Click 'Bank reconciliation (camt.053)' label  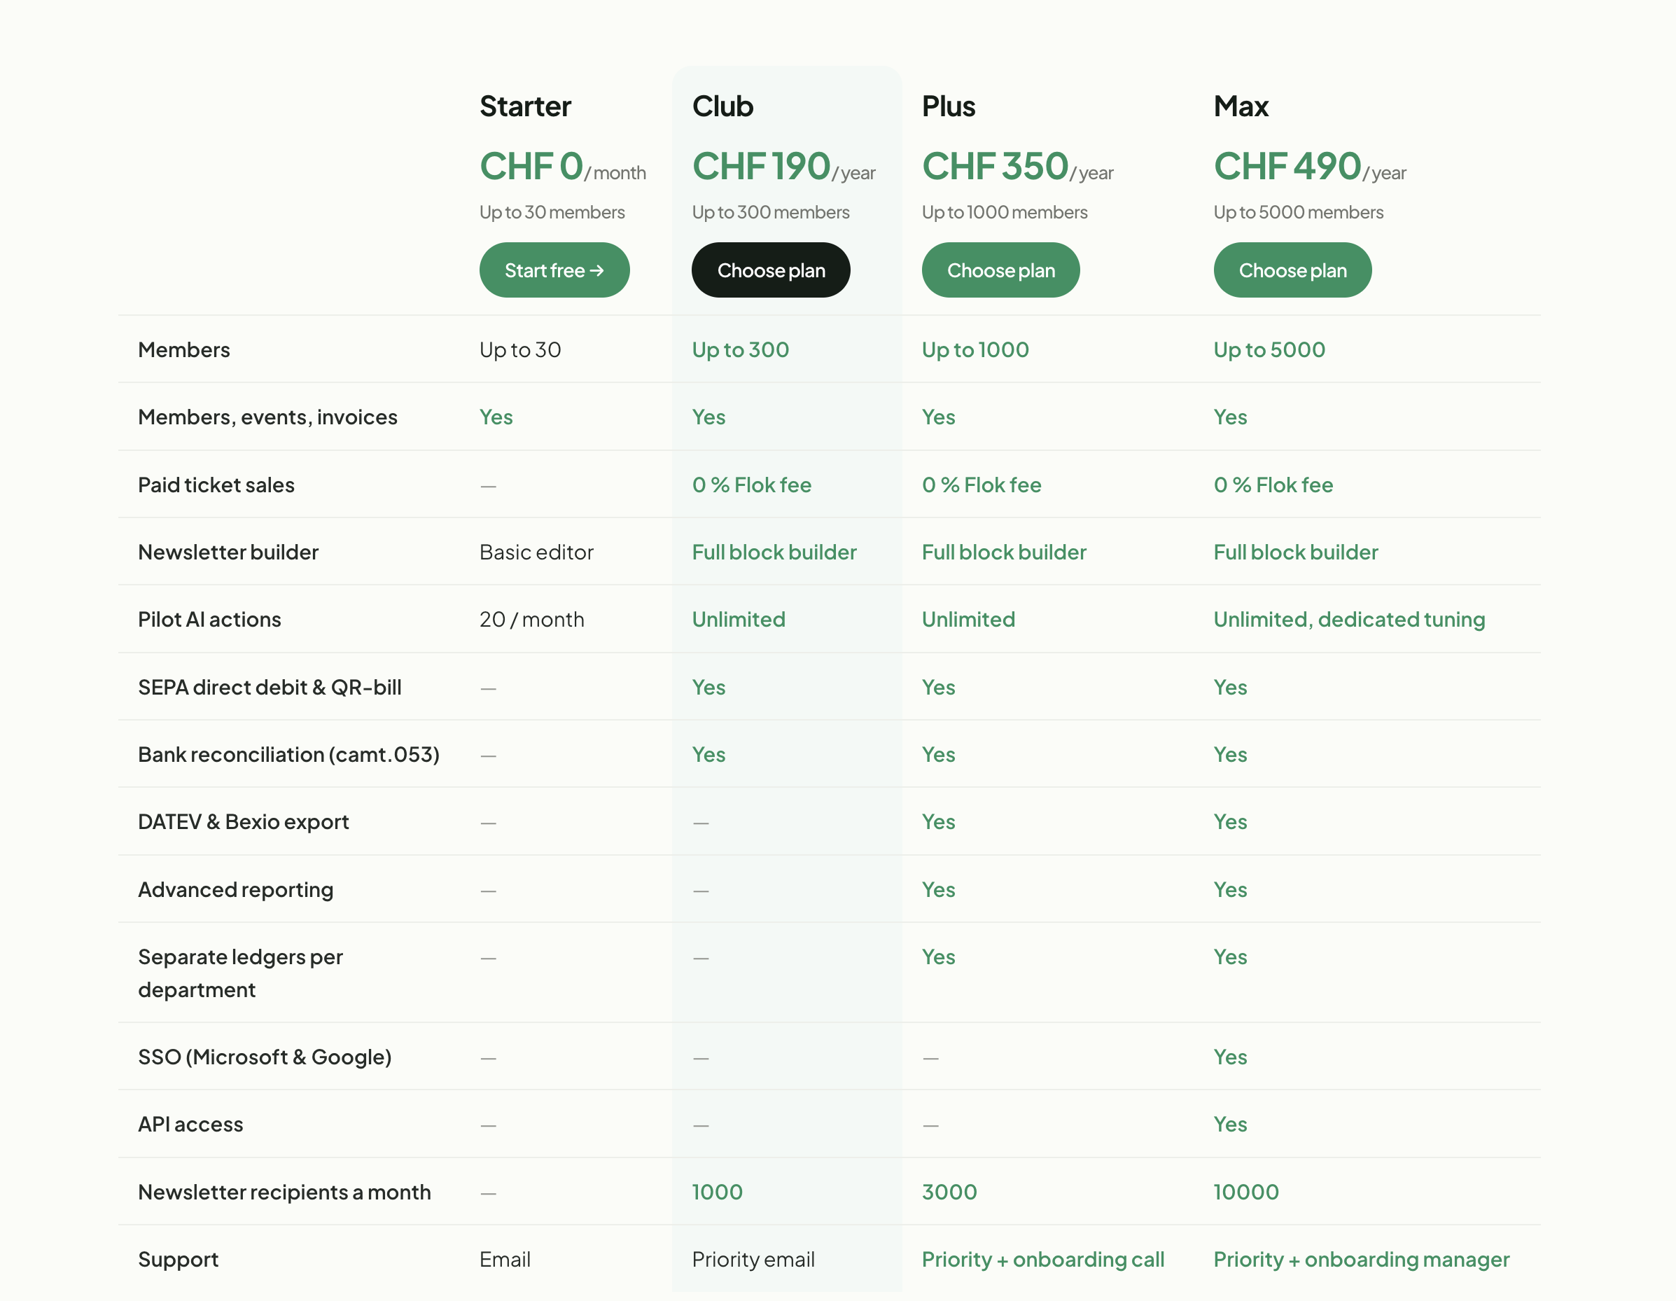pyautogui.click(x=288, y=756)
